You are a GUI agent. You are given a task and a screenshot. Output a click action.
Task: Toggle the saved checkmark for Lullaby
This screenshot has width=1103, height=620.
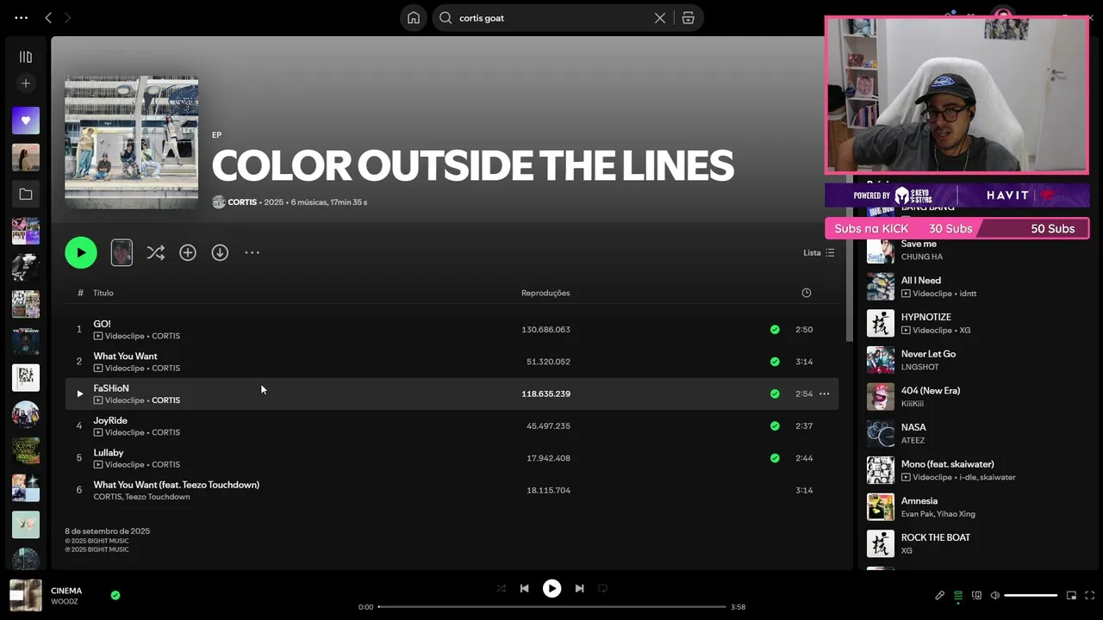(x=775, y=458)
